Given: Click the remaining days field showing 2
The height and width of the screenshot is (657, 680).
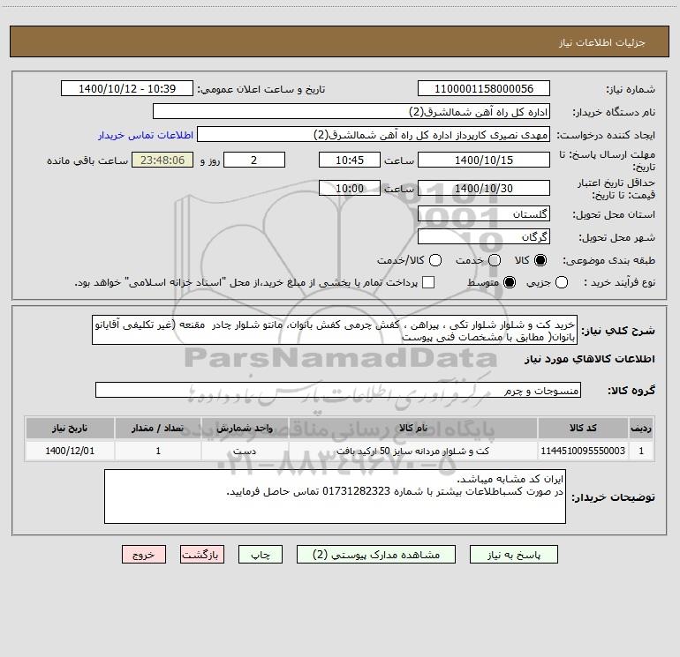Looking at the screenshot, I should coord(254,160).
